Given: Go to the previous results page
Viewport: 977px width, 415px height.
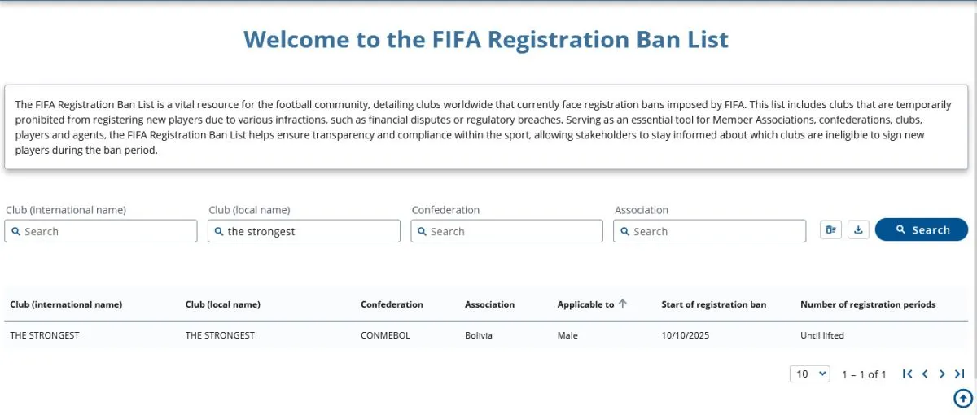Looking at the screenshot, I should pos(925,374).
